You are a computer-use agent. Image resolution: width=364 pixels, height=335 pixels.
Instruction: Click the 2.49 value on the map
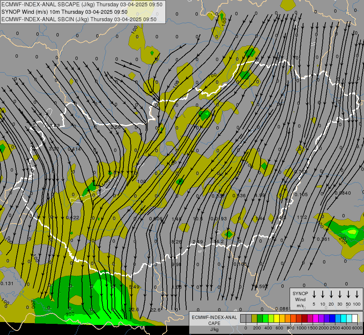(x=198, y=242)
